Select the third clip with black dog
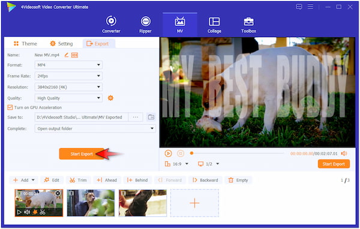 [x=143, y=203]
